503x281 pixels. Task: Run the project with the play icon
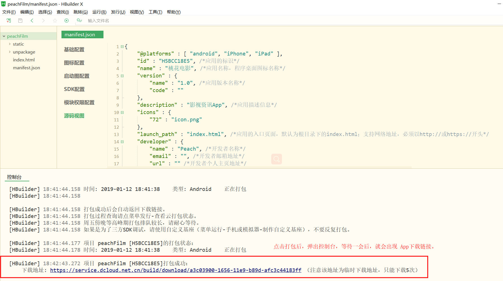click(x=67, y=20)
